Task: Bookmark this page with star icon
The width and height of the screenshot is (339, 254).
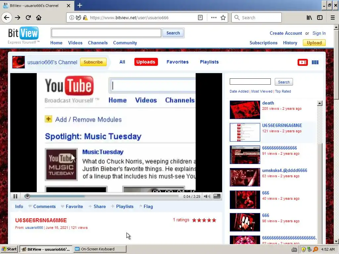Action: (x=223, y=18)
